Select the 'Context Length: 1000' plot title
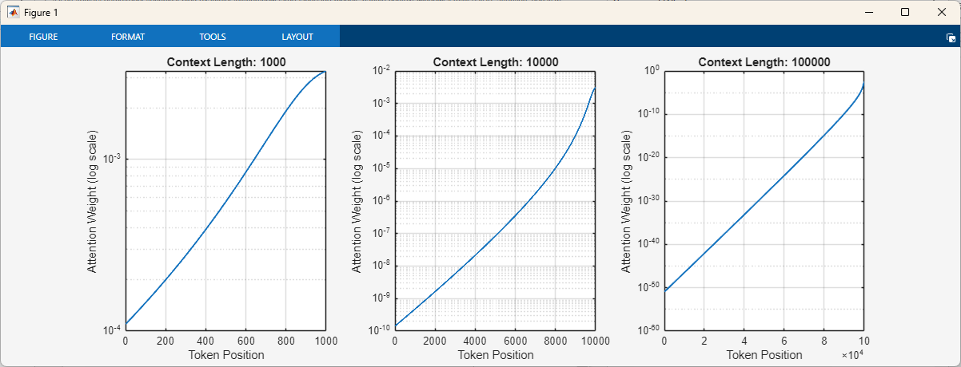The height and width of the screenshot is (367, 961). coord(225,62)
